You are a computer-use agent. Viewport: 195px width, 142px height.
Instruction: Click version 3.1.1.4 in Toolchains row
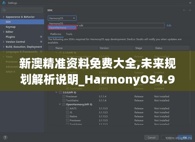tap(103, 100)
